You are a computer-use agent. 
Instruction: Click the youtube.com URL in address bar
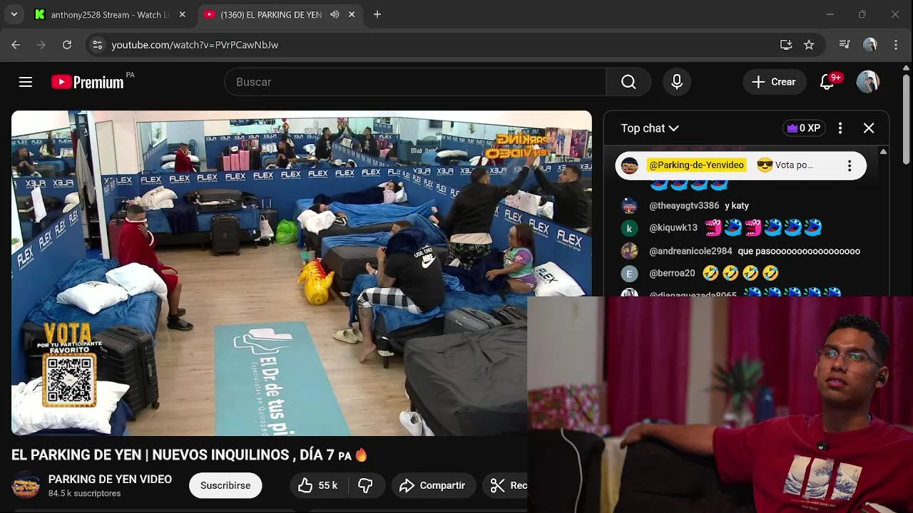pos(195,44)
